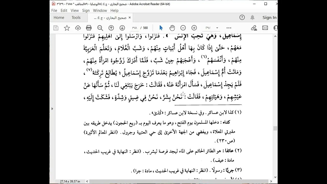327x184 pixels.
Task: Open the Edit menu
Action: 64,10
